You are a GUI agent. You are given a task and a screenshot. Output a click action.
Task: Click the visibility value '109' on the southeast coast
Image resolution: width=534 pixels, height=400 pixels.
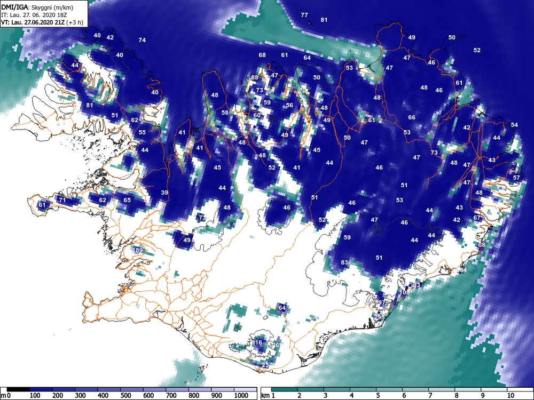pos(404,292)
